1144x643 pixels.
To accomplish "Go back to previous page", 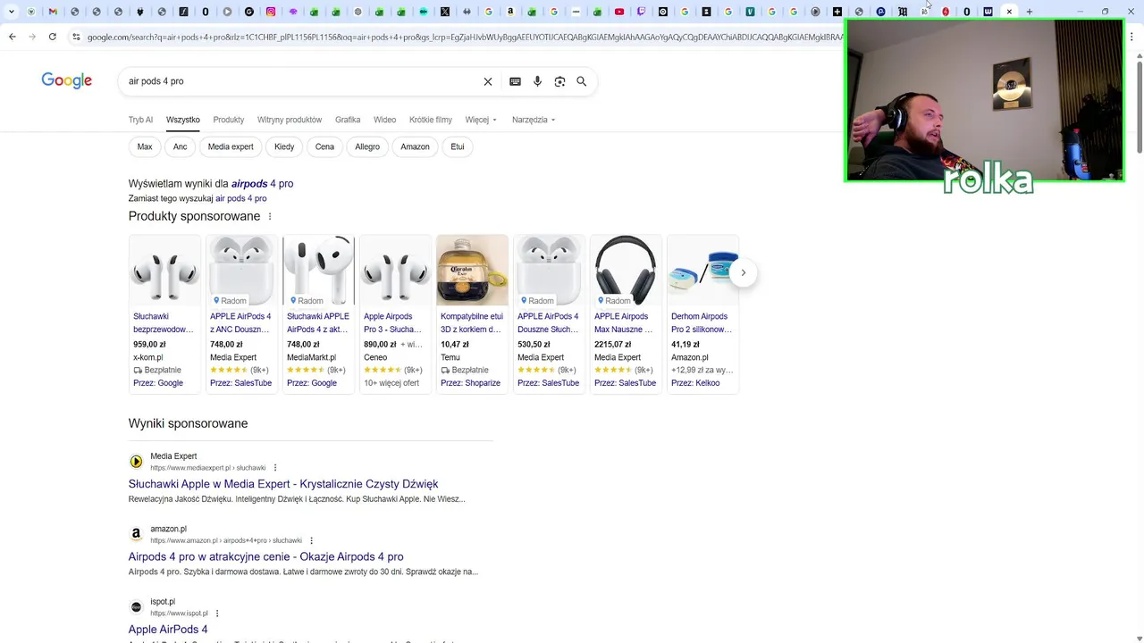I will coord(12,37).
